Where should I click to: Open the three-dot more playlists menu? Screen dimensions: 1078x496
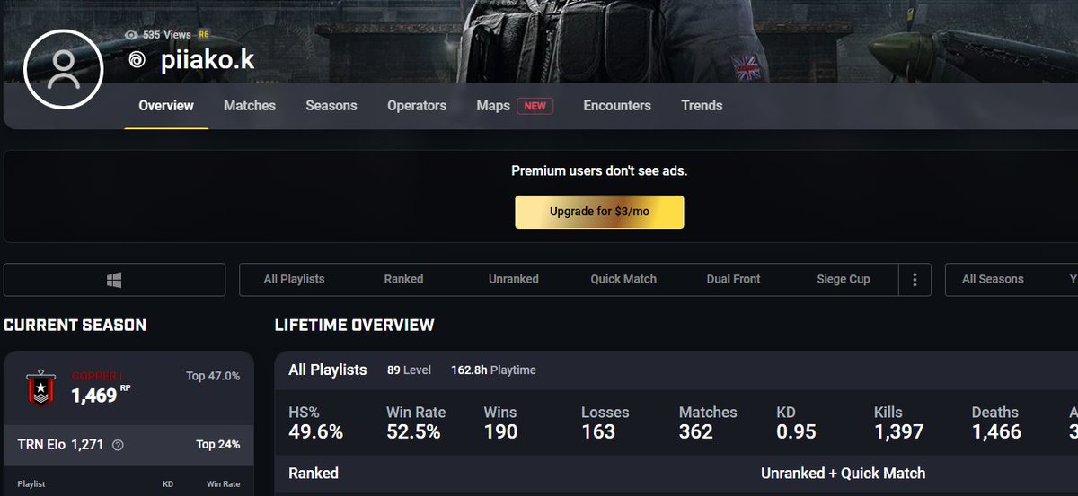[x=915, y=280]
